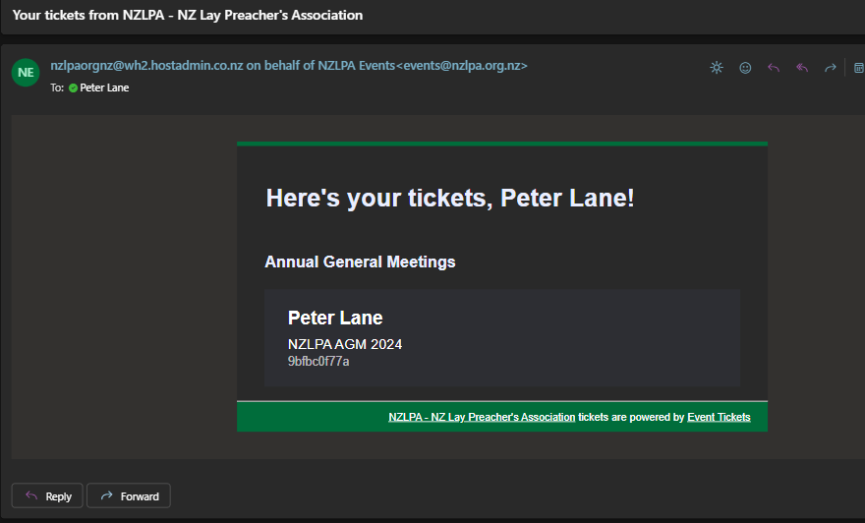This screenshot has height=523, width=865.
Task: Click the Reply button below the message
Action: pos(47,496)
